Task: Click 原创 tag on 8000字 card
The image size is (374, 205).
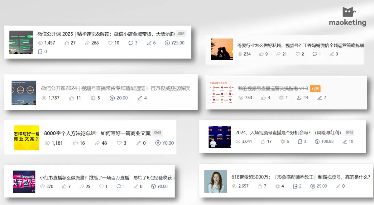Action: pyautogui.click(x=157, y=133)
